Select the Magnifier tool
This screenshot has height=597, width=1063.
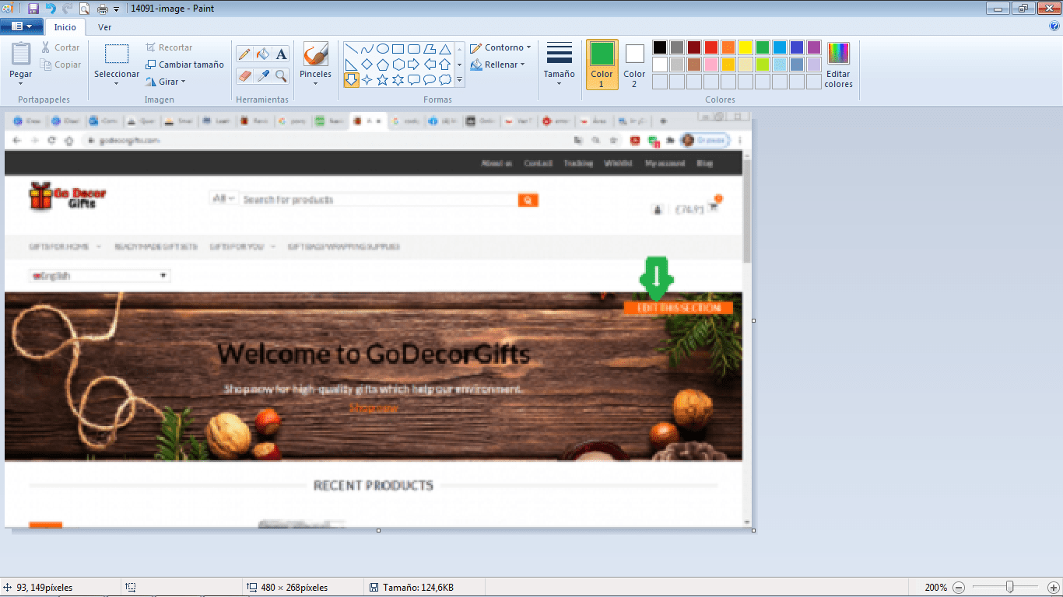(x=281, y=76)
